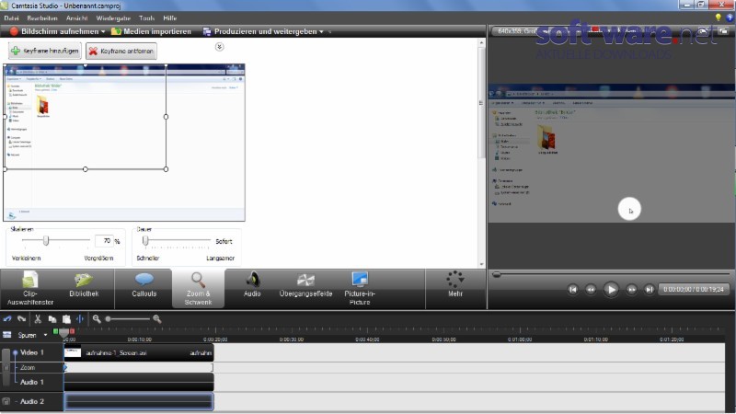Click the Skalieren slider handle
This screenshot has width=736, height=414.
tap(46, 241)
